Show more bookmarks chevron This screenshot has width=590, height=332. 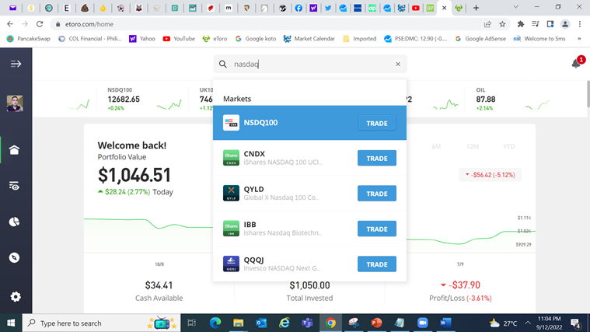click(x=579, y=38)
